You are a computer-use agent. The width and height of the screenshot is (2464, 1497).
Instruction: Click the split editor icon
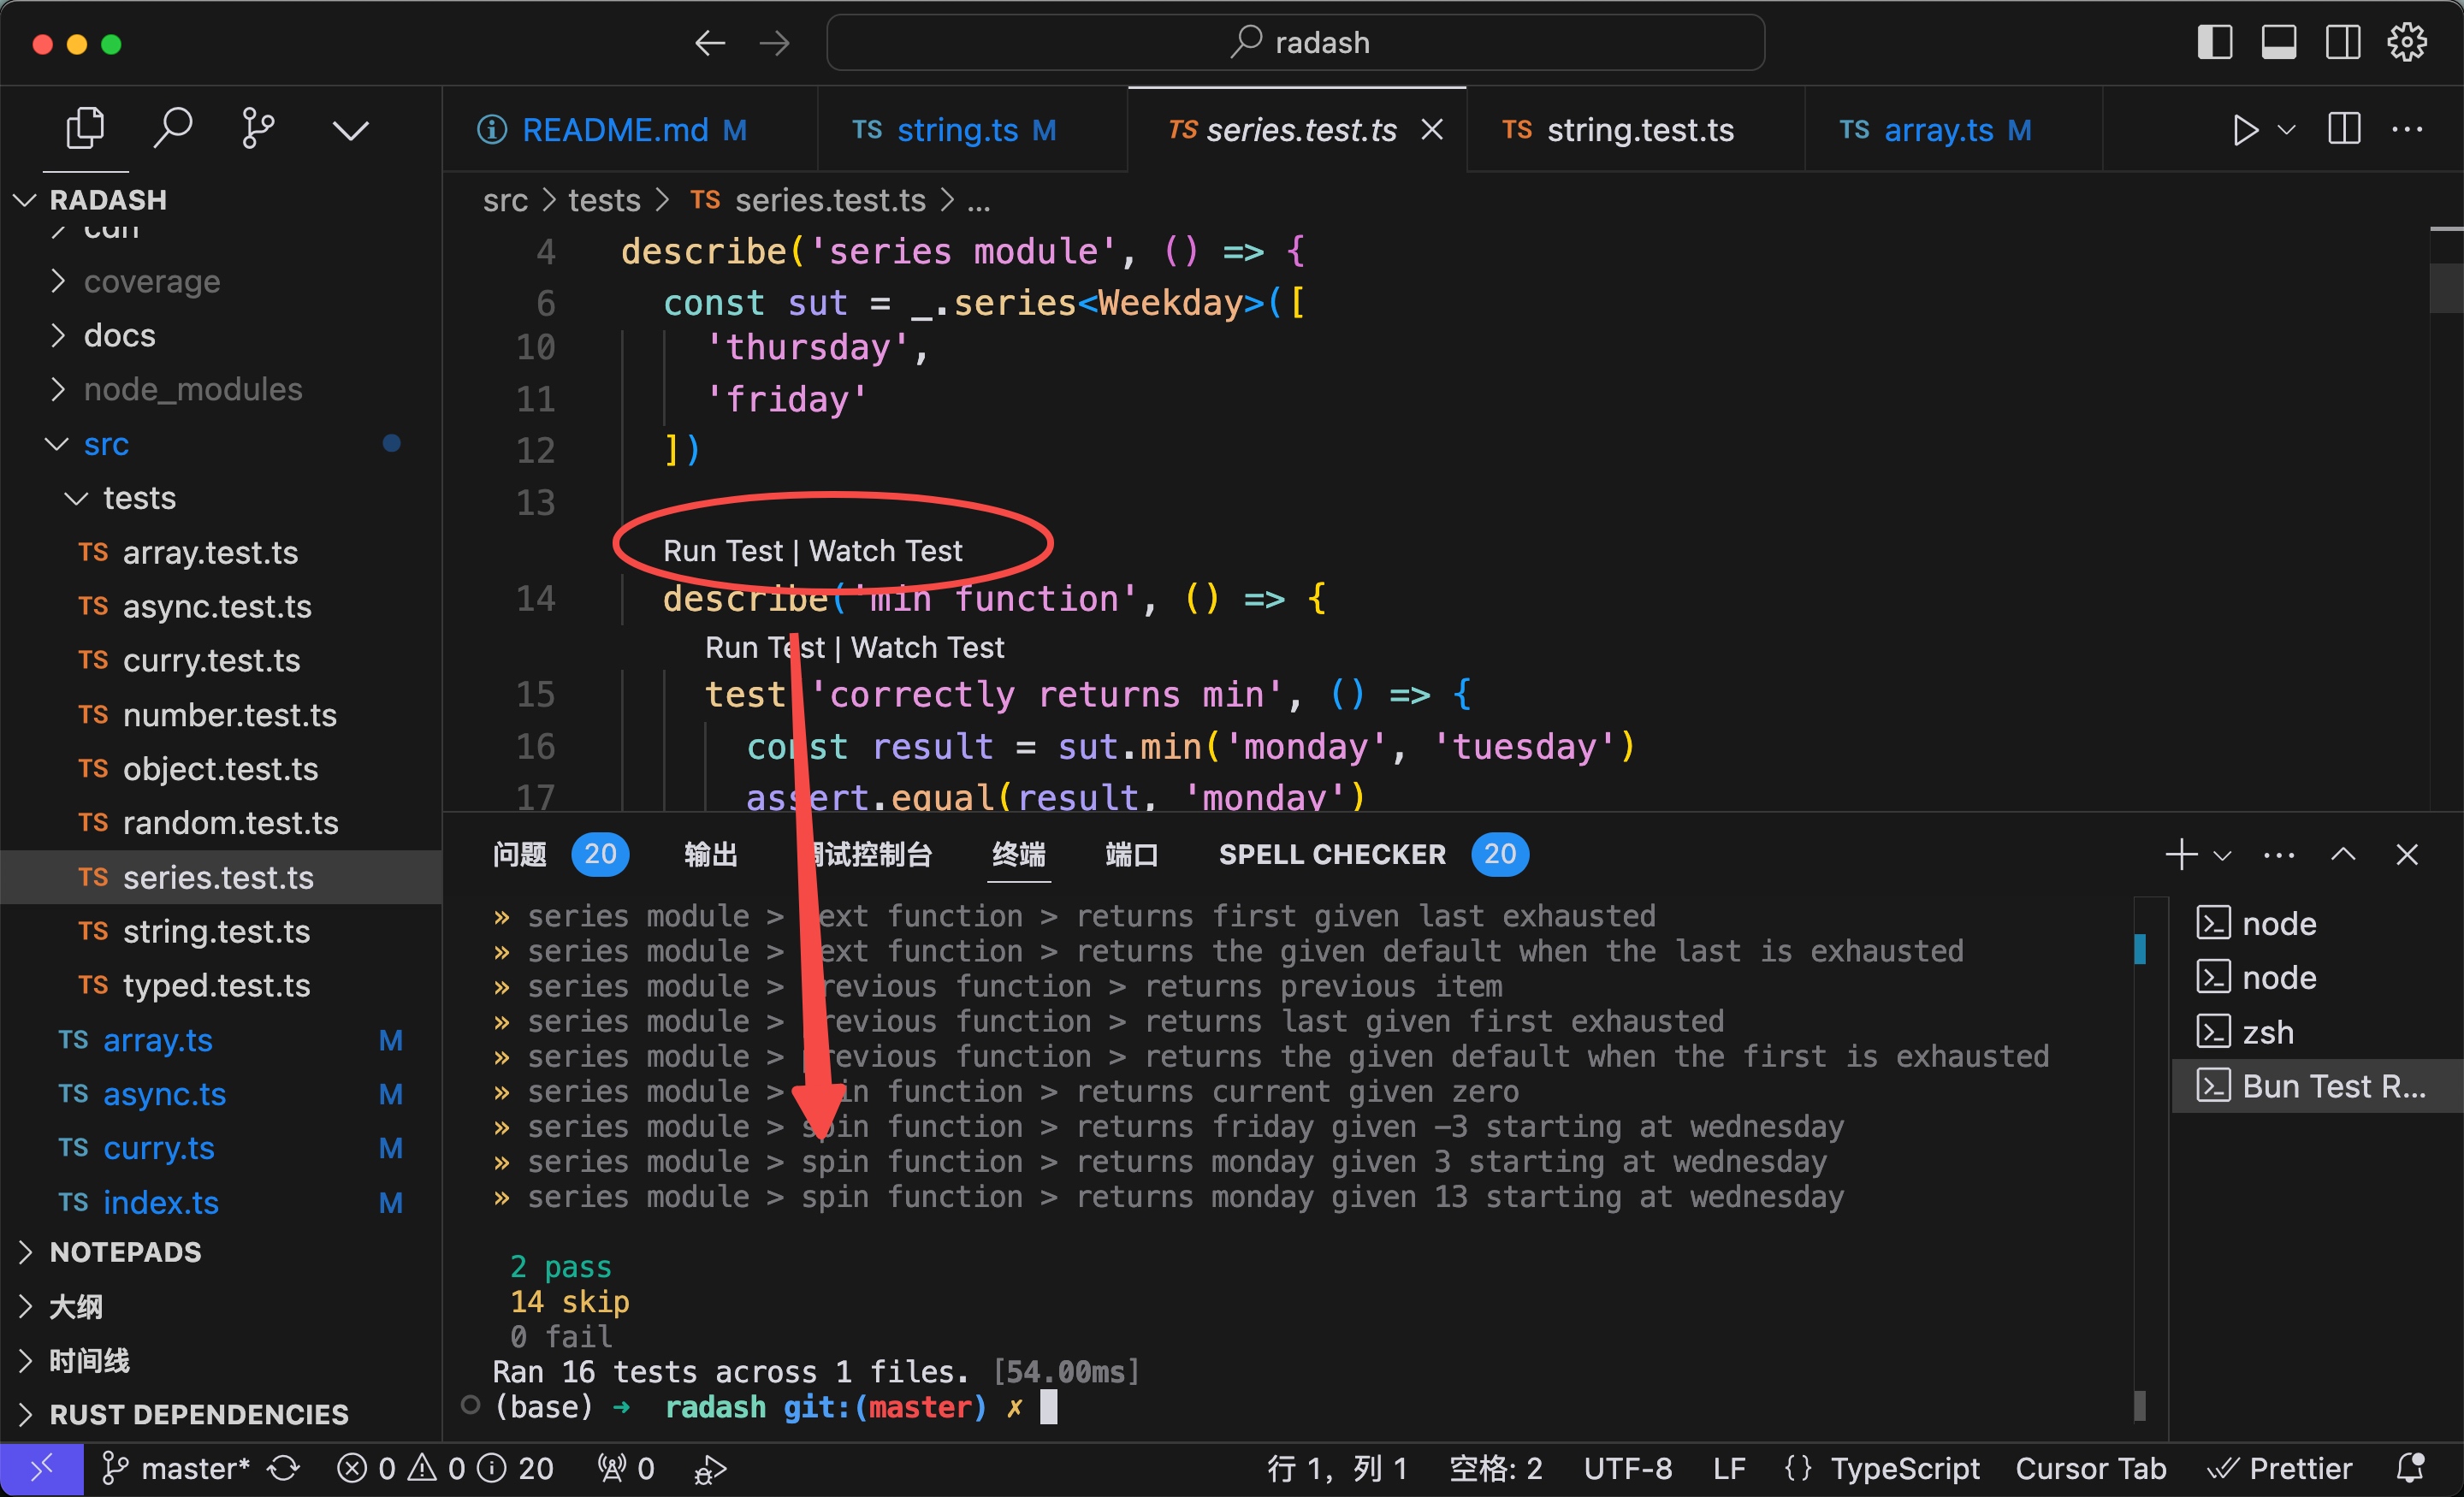[2343, 130]
